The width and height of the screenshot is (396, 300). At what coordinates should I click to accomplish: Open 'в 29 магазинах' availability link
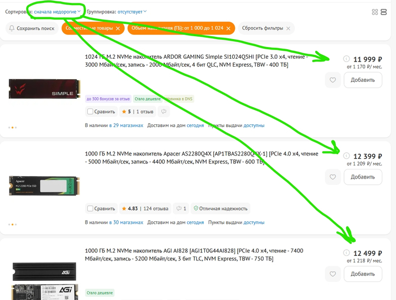[126, 125]
